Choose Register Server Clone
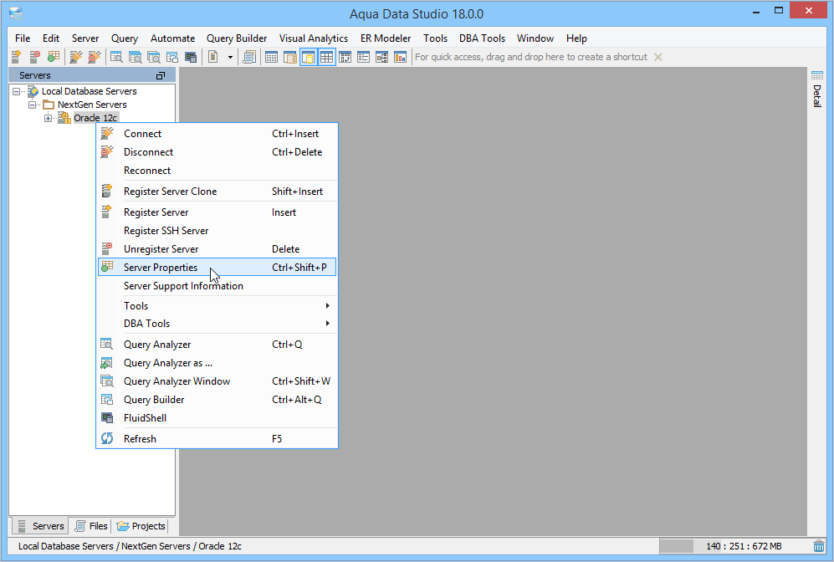 tap(217, 192)
